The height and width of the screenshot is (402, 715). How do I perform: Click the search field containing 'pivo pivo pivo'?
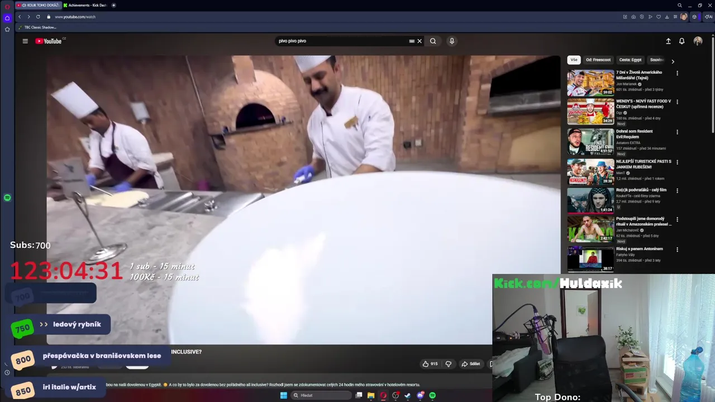342,41
